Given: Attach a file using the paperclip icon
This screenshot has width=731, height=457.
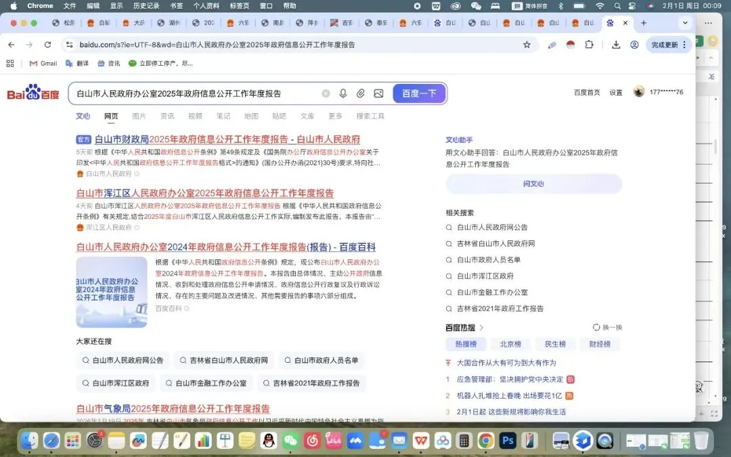Looking at the screenshot, I should pyautogui.click(x=360, y=93).
